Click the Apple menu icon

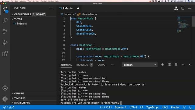[x=3, y=1]
